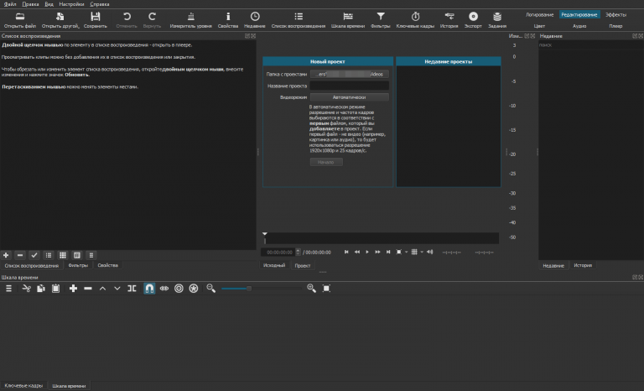644x391 pixels.
Task: Click the timeline paste clipboard icon
Action: point(56,289)
